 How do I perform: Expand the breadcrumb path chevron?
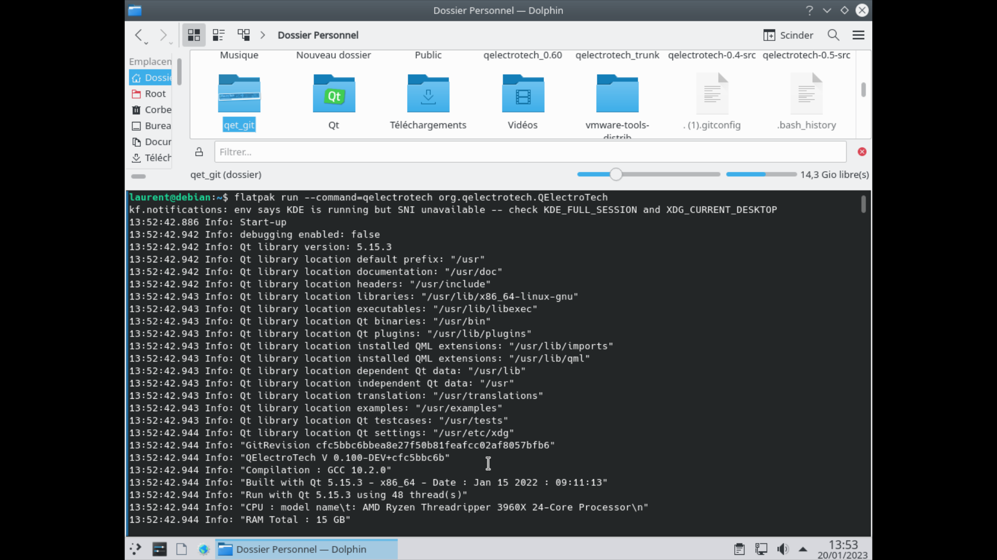tap(263, 35)
